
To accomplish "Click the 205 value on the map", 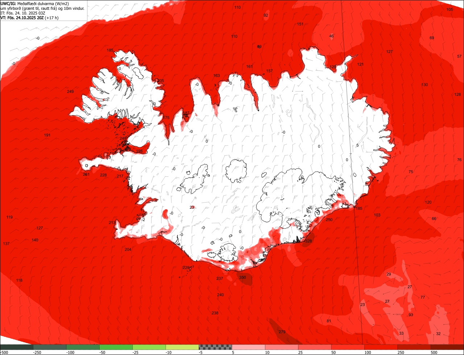I will pos(161,81).
